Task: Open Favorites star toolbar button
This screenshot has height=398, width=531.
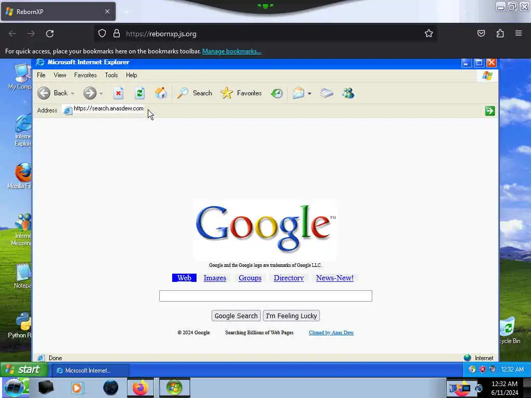Action: [x=241, y=93]
